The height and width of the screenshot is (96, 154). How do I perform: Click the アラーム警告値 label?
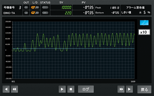pos(135,7)
